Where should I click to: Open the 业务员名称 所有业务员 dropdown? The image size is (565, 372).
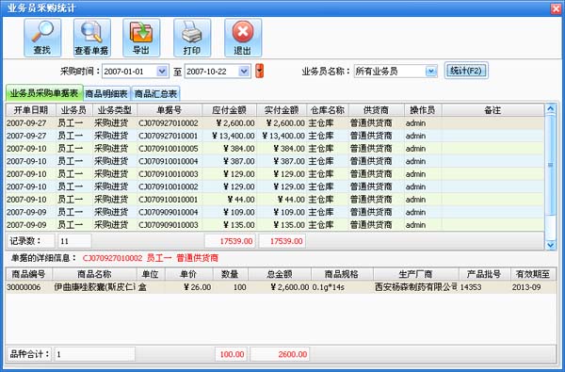(x=431, y=72)
